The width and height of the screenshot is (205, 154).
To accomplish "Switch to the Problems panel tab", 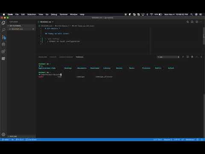I will [43, 57].
